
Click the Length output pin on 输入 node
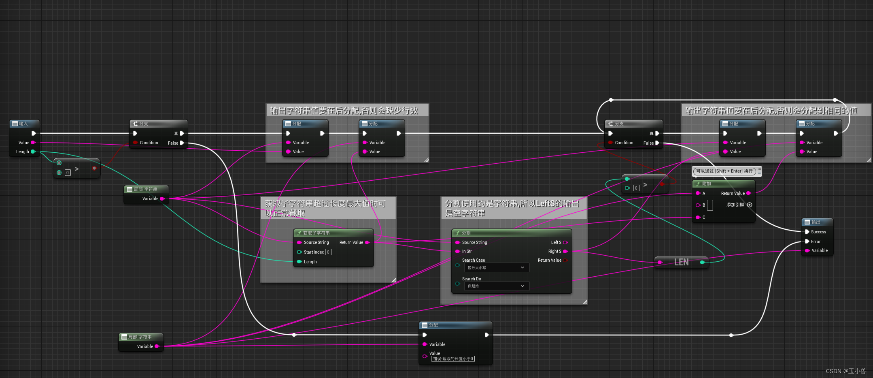[33, 152]
